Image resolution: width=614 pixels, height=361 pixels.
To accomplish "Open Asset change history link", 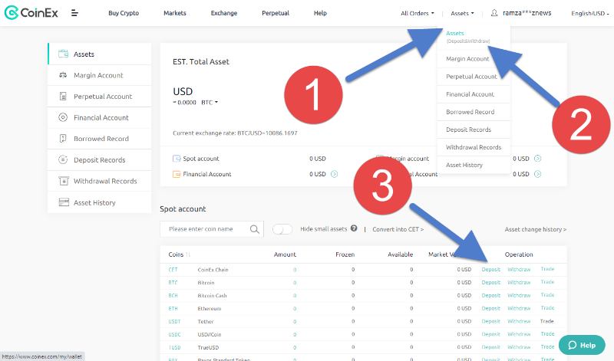I will (535, 229).
